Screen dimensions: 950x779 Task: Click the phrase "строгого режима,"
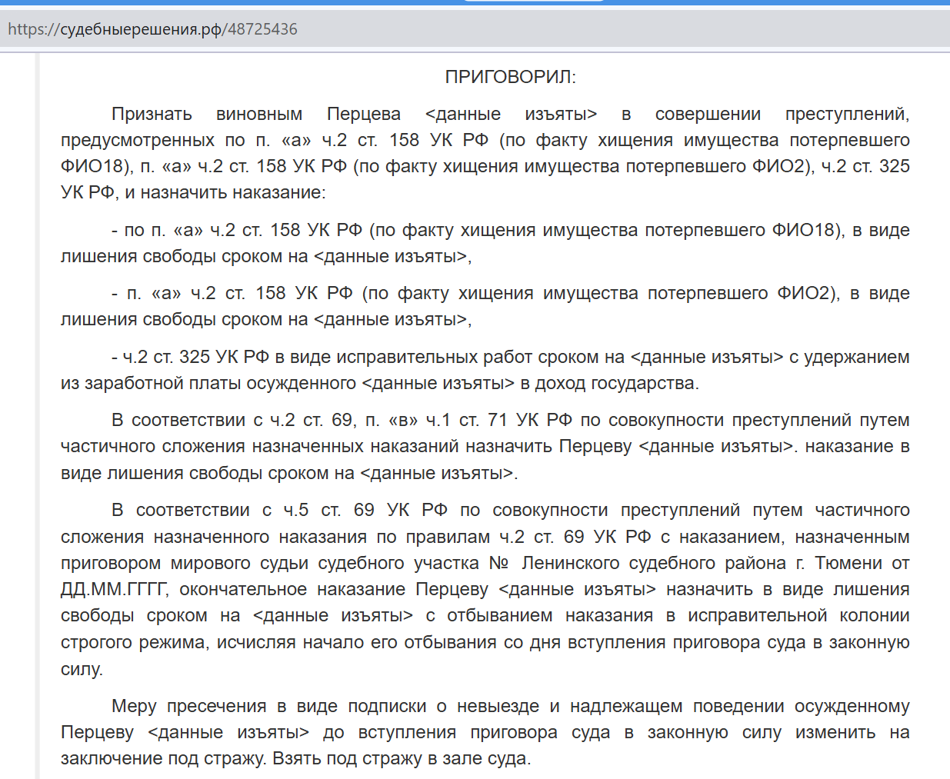pos(135,643)
